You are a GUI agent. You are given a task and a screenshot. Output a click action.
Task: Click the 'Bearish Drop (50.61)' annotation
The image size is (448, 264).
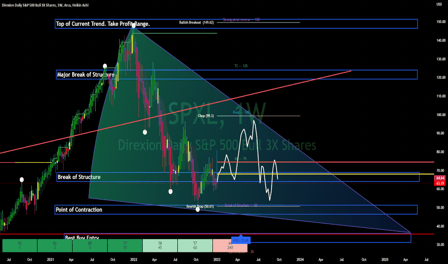coord(200,206)
